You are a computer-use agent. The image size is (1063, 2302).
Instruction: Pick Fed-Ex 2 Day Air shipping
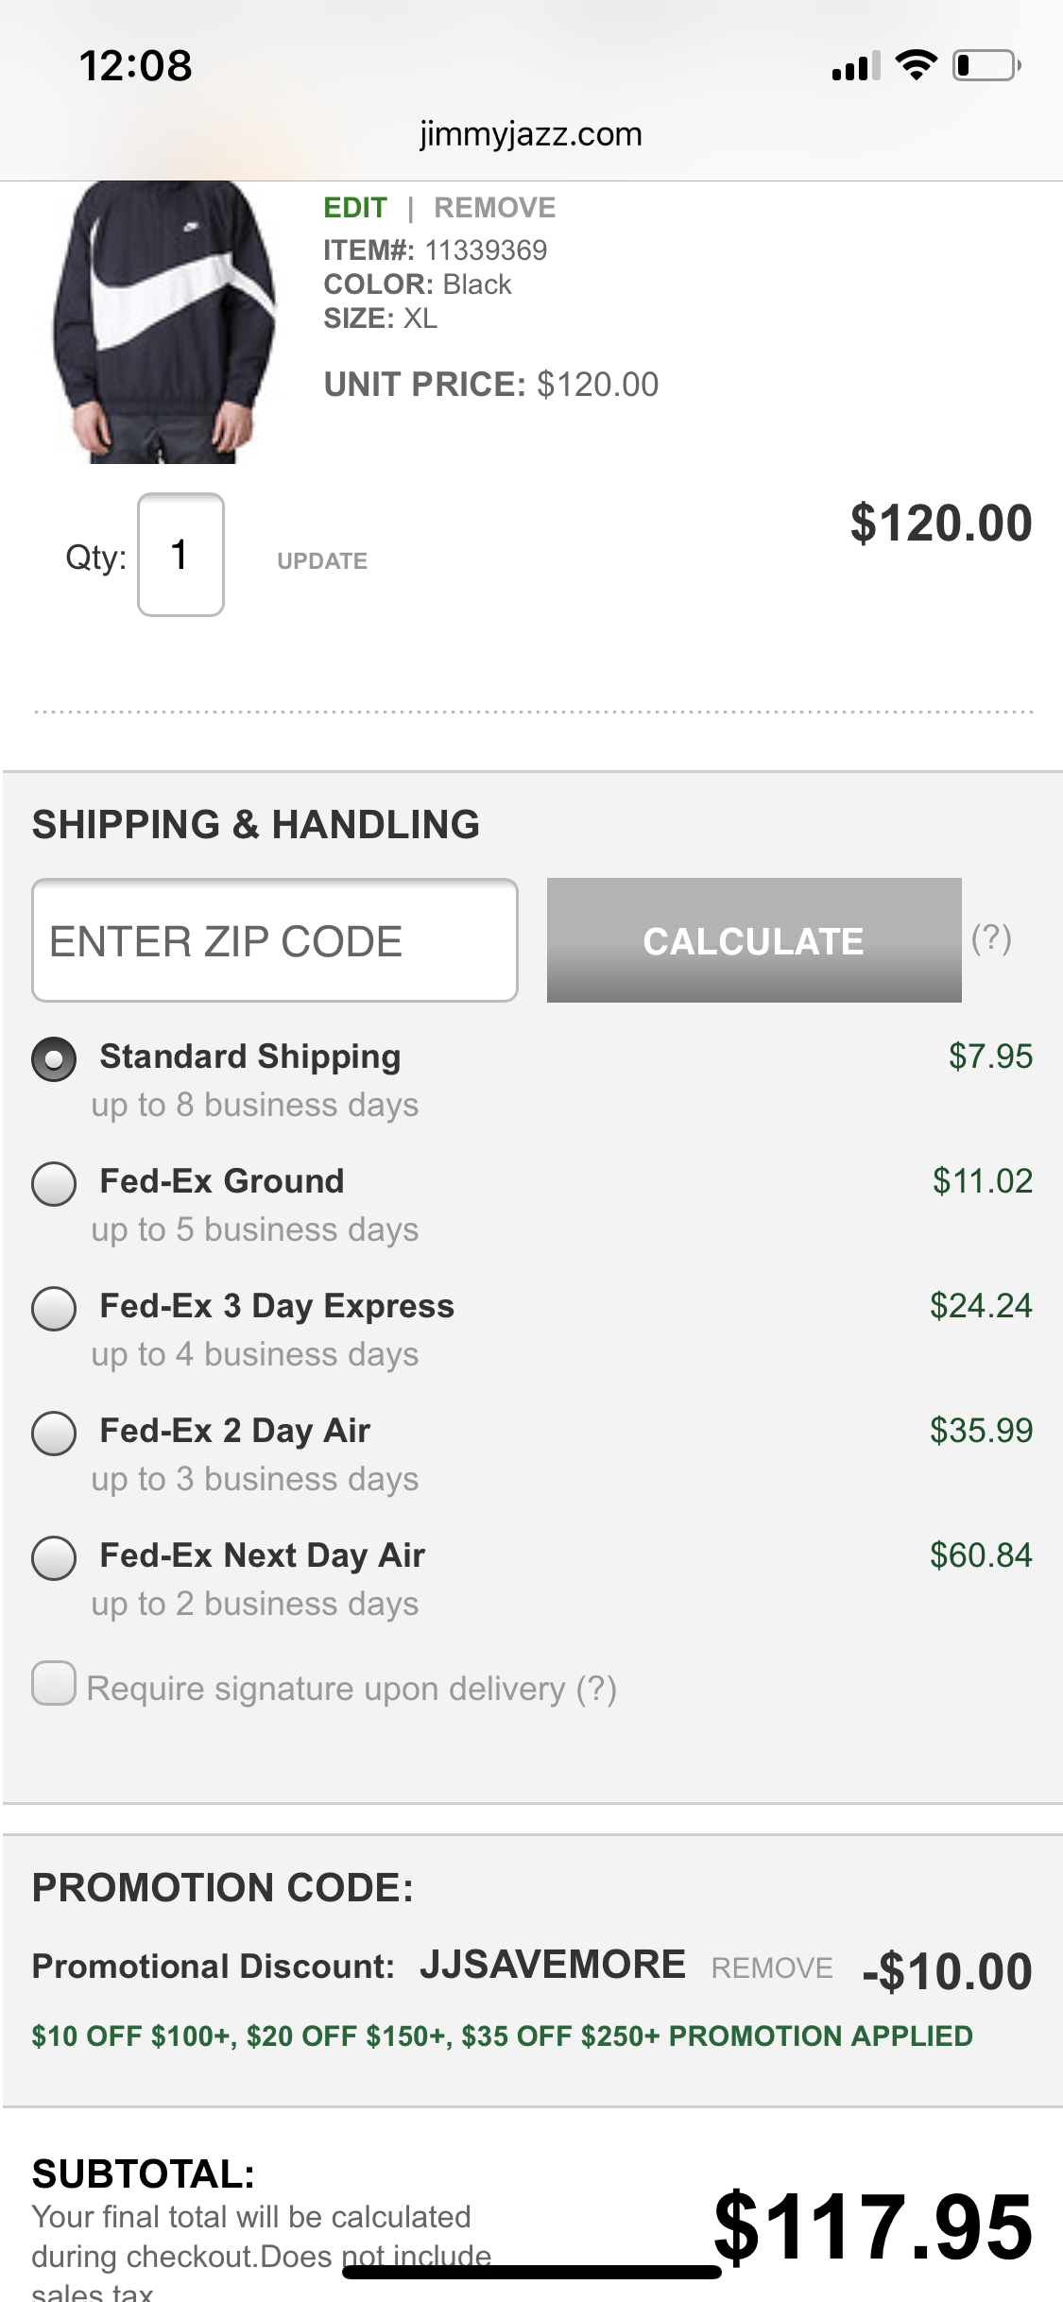point(54,1433)
